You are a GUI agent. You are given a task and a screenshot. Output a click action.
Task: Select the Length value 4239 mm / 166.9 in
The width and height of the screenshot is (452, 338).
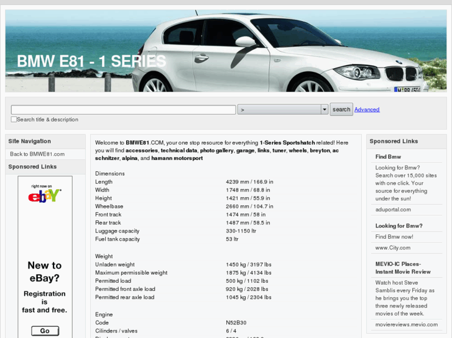pos(249,182)
